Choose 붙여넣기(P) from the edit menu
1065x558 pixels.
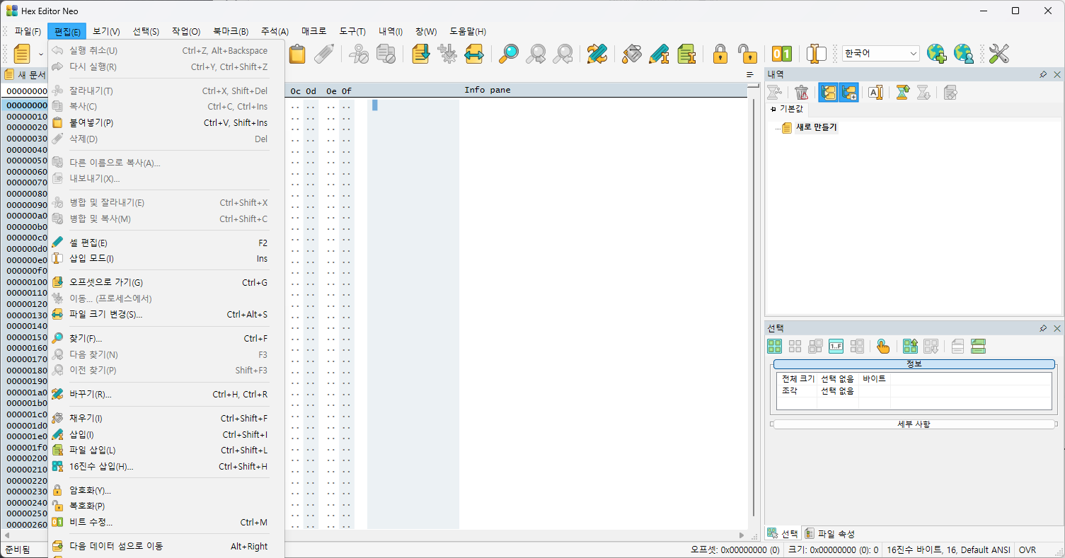[166, 123]
